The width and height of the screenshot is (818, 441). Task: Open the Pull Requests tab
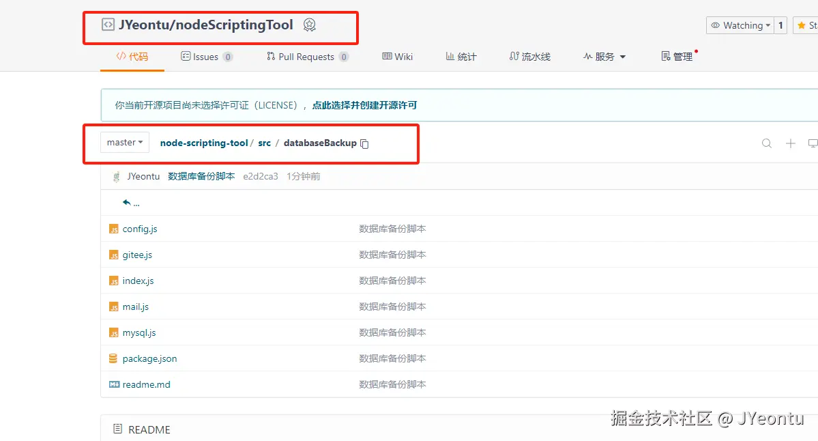(307, 57)
